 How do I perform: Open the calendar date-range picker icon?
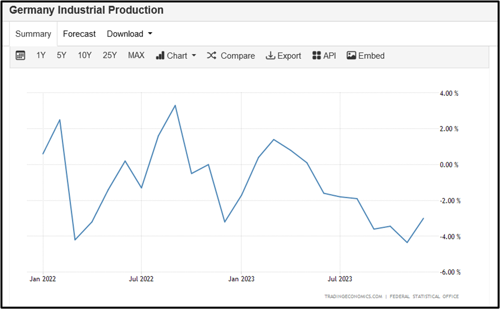pos(20,55)
